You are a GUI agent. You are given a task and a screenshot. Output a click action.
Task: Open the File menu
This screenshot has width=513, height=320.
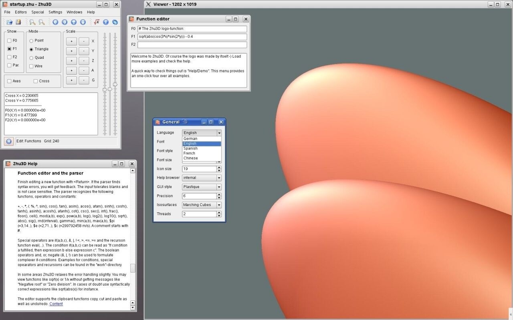tap(7, 12)
